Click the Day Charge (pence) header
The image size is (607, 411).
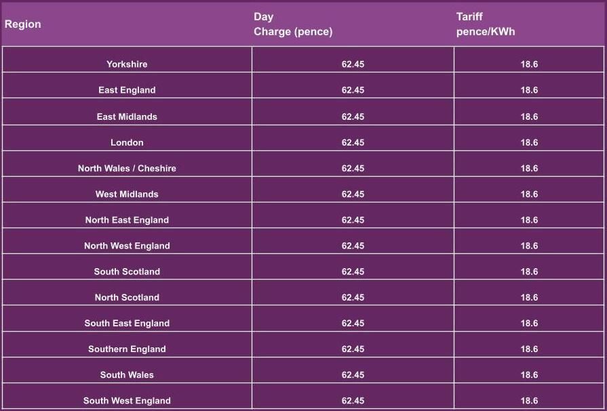(x=293, y=24)
